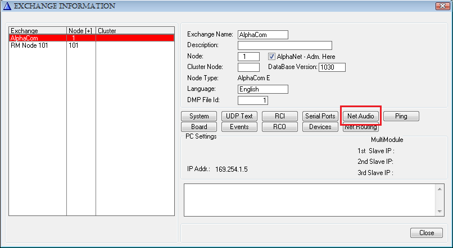Open the Devices settings
This screenshot has height=248, width=453.
tap(320, 127)
